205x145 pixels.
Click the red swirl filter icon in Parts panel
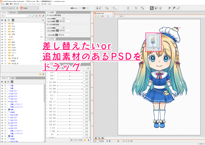(x=40, y=16)
